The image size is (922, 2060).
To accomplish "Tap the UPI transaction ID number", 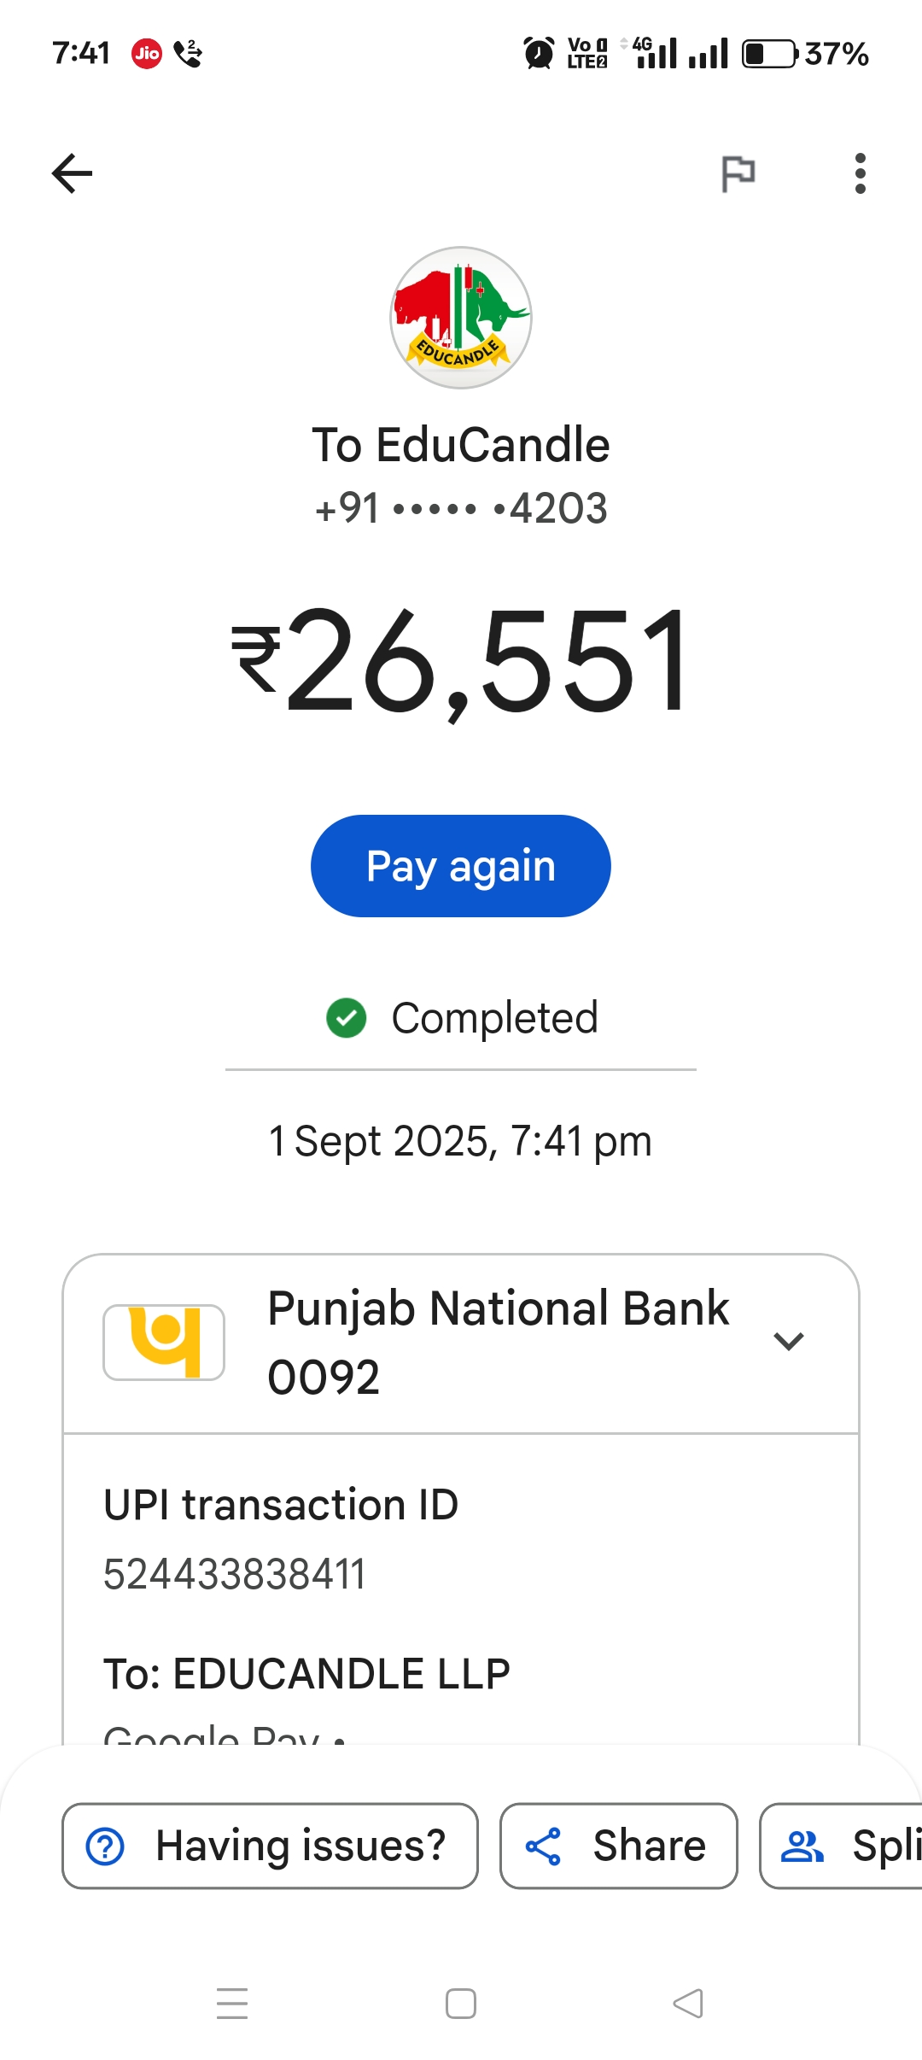I will (235, 1574).
